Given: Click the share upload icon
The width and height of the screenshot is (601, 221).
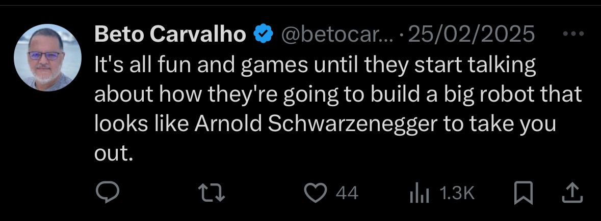Looking at the screenshot, I should 571,193.
